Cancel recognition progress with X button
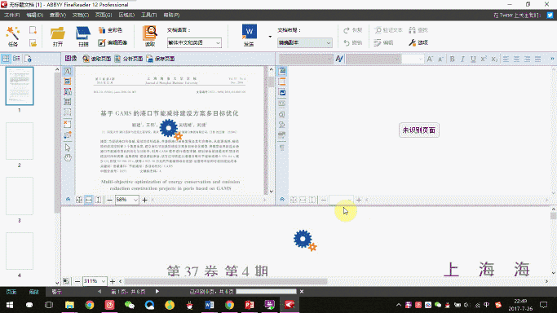557x313 pixels. click(302, 291)
